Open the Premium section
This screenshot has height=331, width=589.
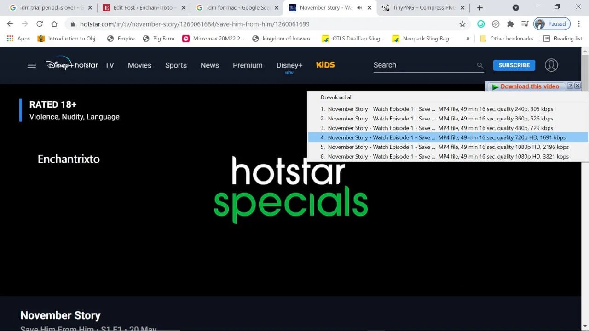(x=248, y=65)
